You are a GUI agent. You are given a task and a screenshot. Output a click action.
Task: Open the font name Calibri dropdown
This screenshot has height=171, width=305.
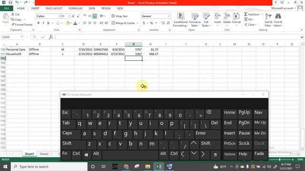click(x=59, y=16)
